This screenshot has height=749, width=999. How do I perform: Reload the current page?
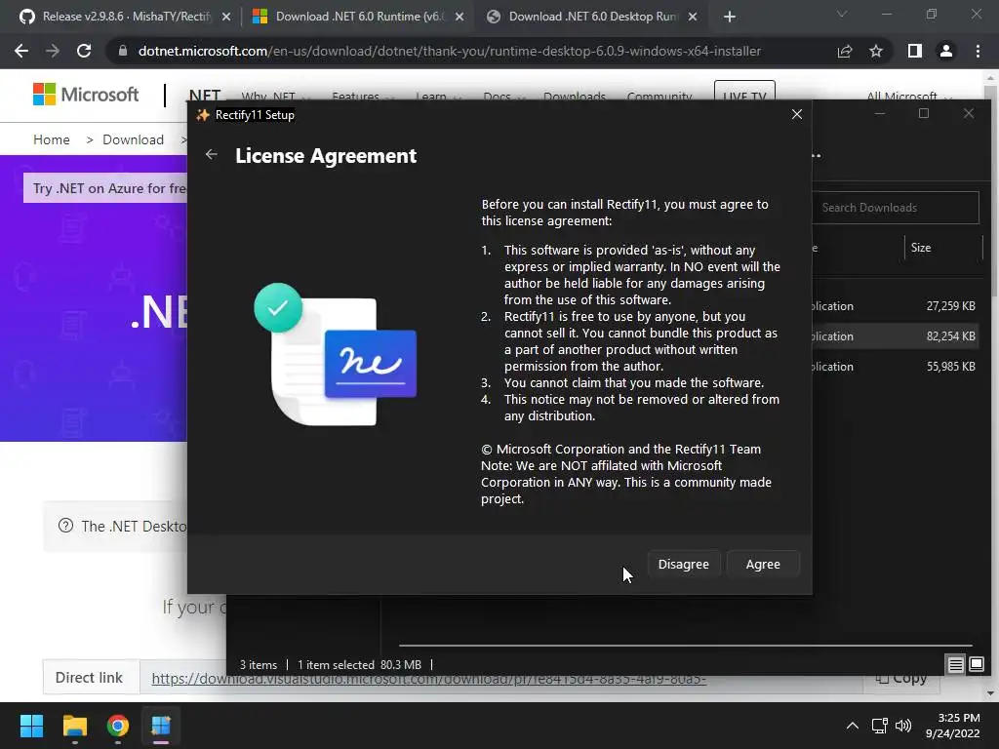pos(84,51)
